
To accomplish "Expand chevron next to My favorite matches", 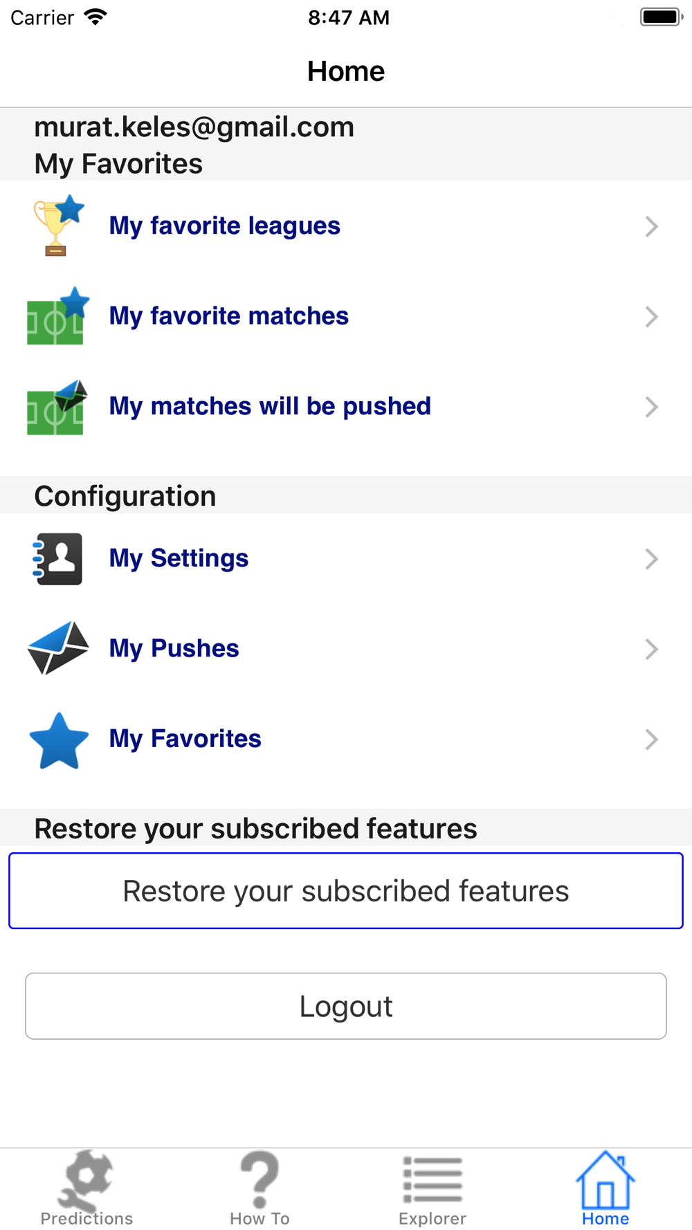I will [651, 317].
